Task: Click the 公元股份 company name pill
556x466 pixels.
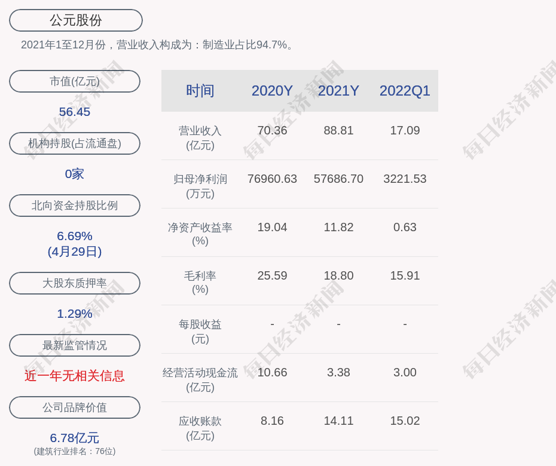Action: 76,20
